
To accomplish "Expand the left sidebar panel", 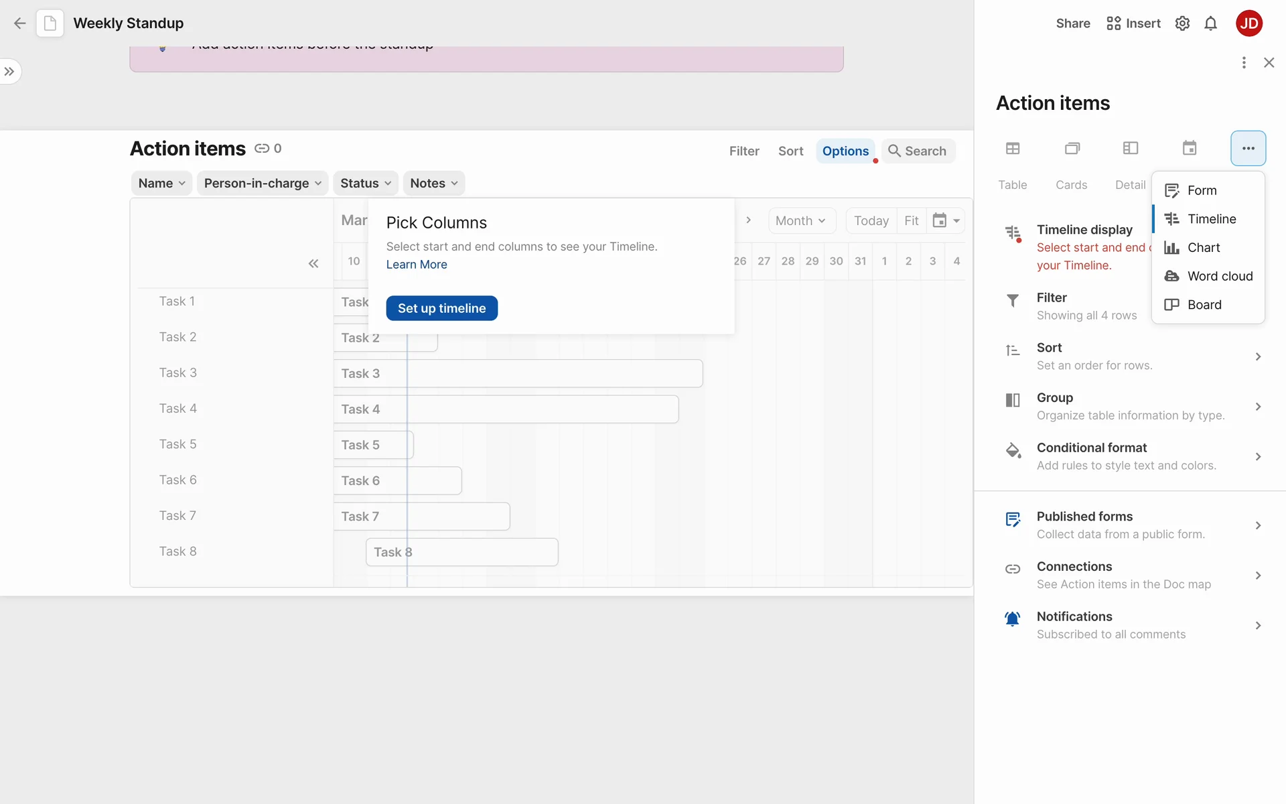I will 9,71.
